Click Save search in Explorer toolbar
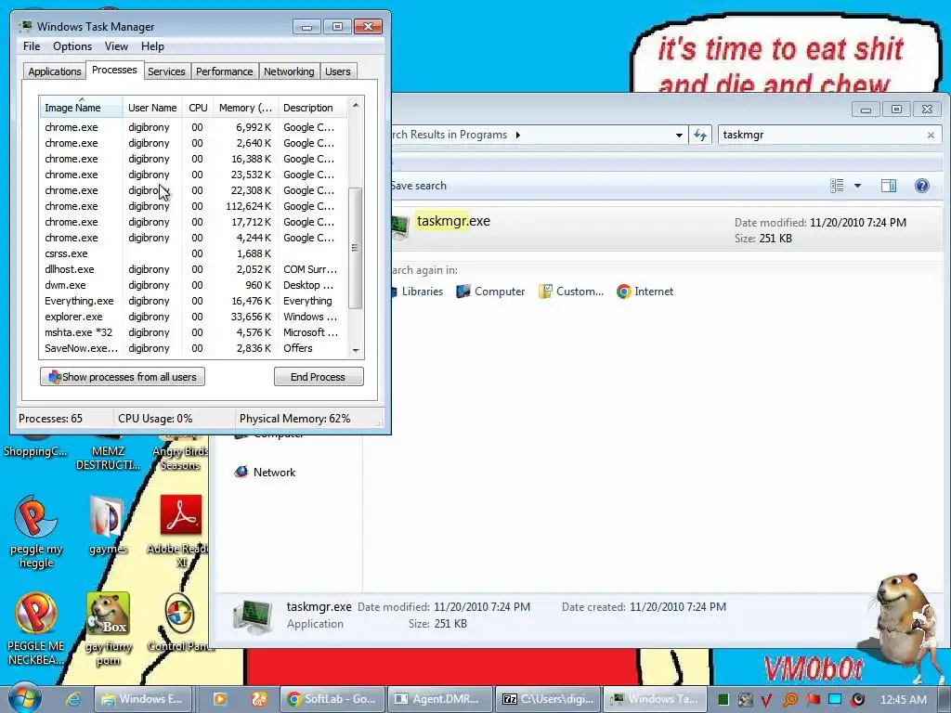The width and height of the screenshot is (951, 713). point(419,186)
